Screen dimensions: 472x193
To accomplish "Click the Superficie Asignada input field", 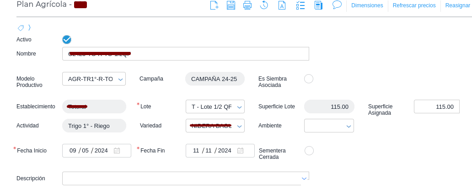I will pyautogui.click(x=436, y=107).
